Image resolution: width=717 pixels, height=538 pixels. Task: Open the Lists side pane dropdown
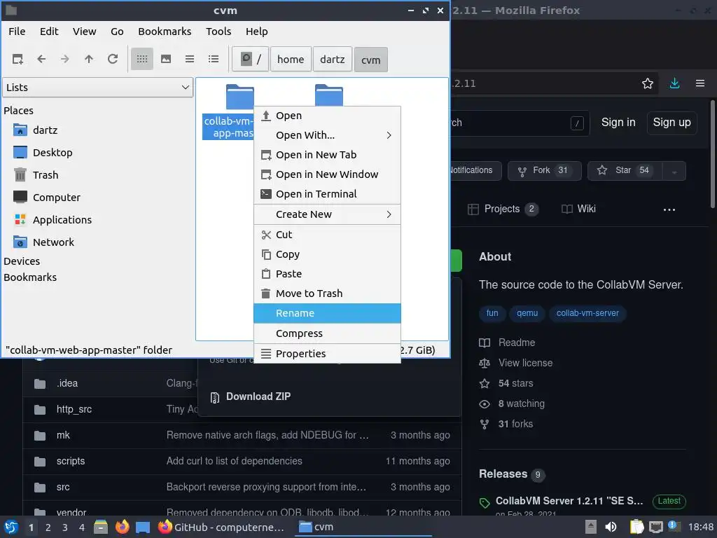coord(98,88)
